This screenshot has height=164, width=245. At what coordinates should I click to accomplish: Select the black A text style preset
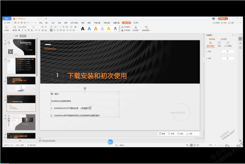(83, 29)
